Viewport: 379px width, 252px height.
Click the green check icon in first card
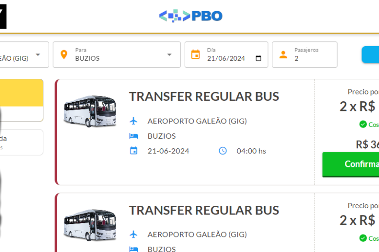[x=363, y=125]
